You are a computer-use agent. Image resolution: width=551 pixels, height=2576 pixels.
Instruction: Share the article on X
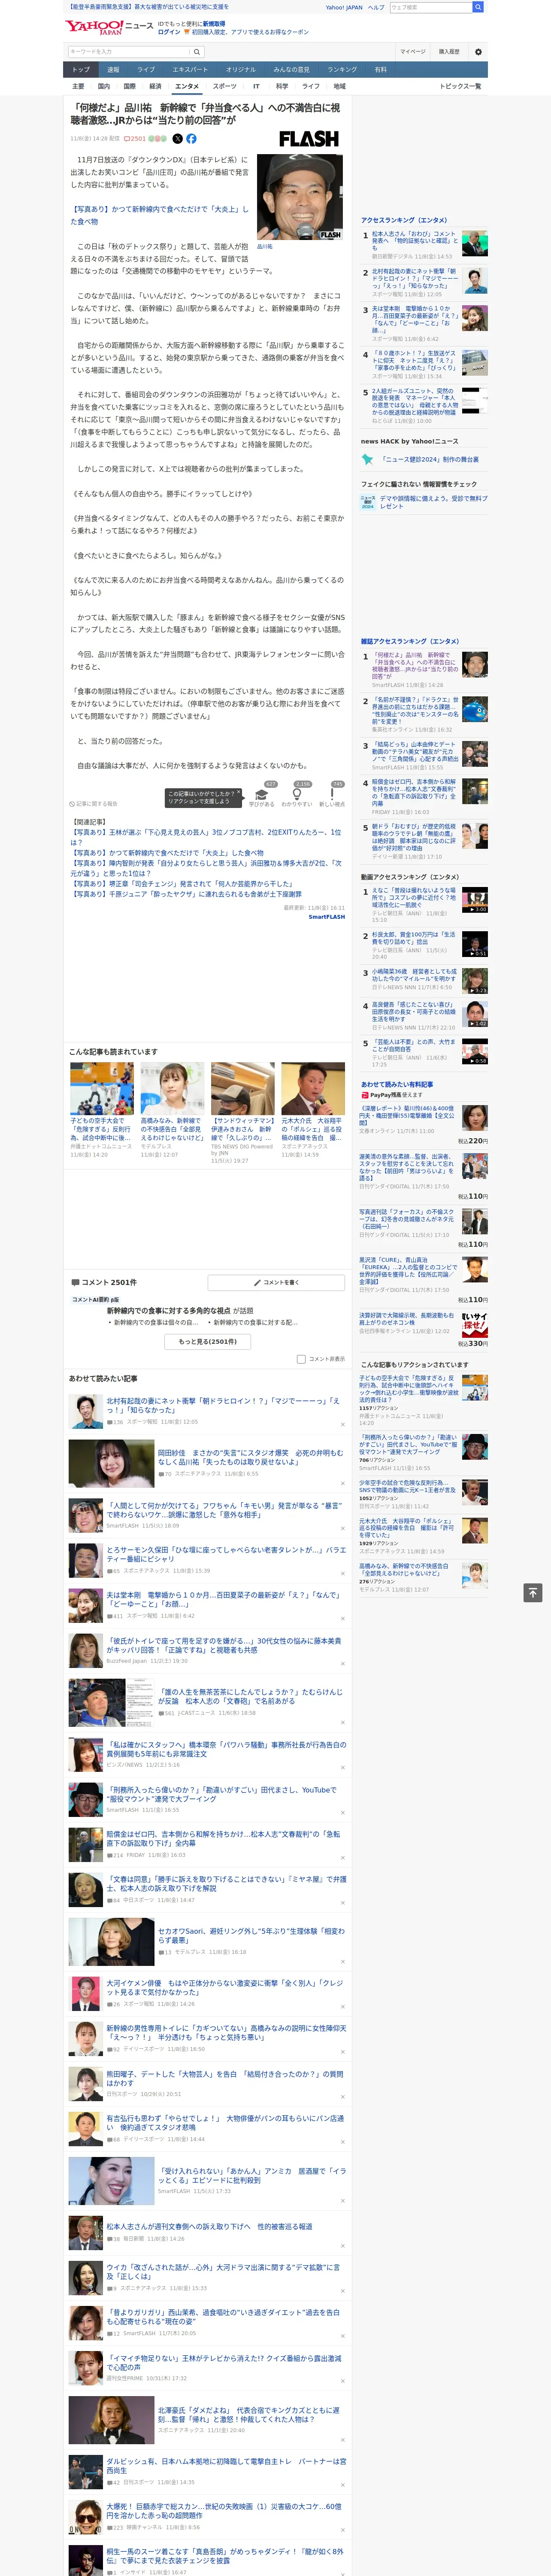[178, 139]
